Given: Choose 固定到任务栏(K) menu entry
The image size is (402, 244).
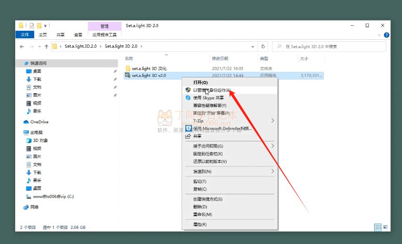Looking at the screenshot, I should coord(230,154).
